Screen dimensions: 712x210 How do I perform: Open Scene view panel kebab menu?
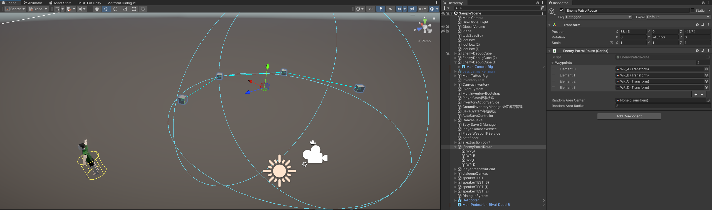tap(437, 3)
